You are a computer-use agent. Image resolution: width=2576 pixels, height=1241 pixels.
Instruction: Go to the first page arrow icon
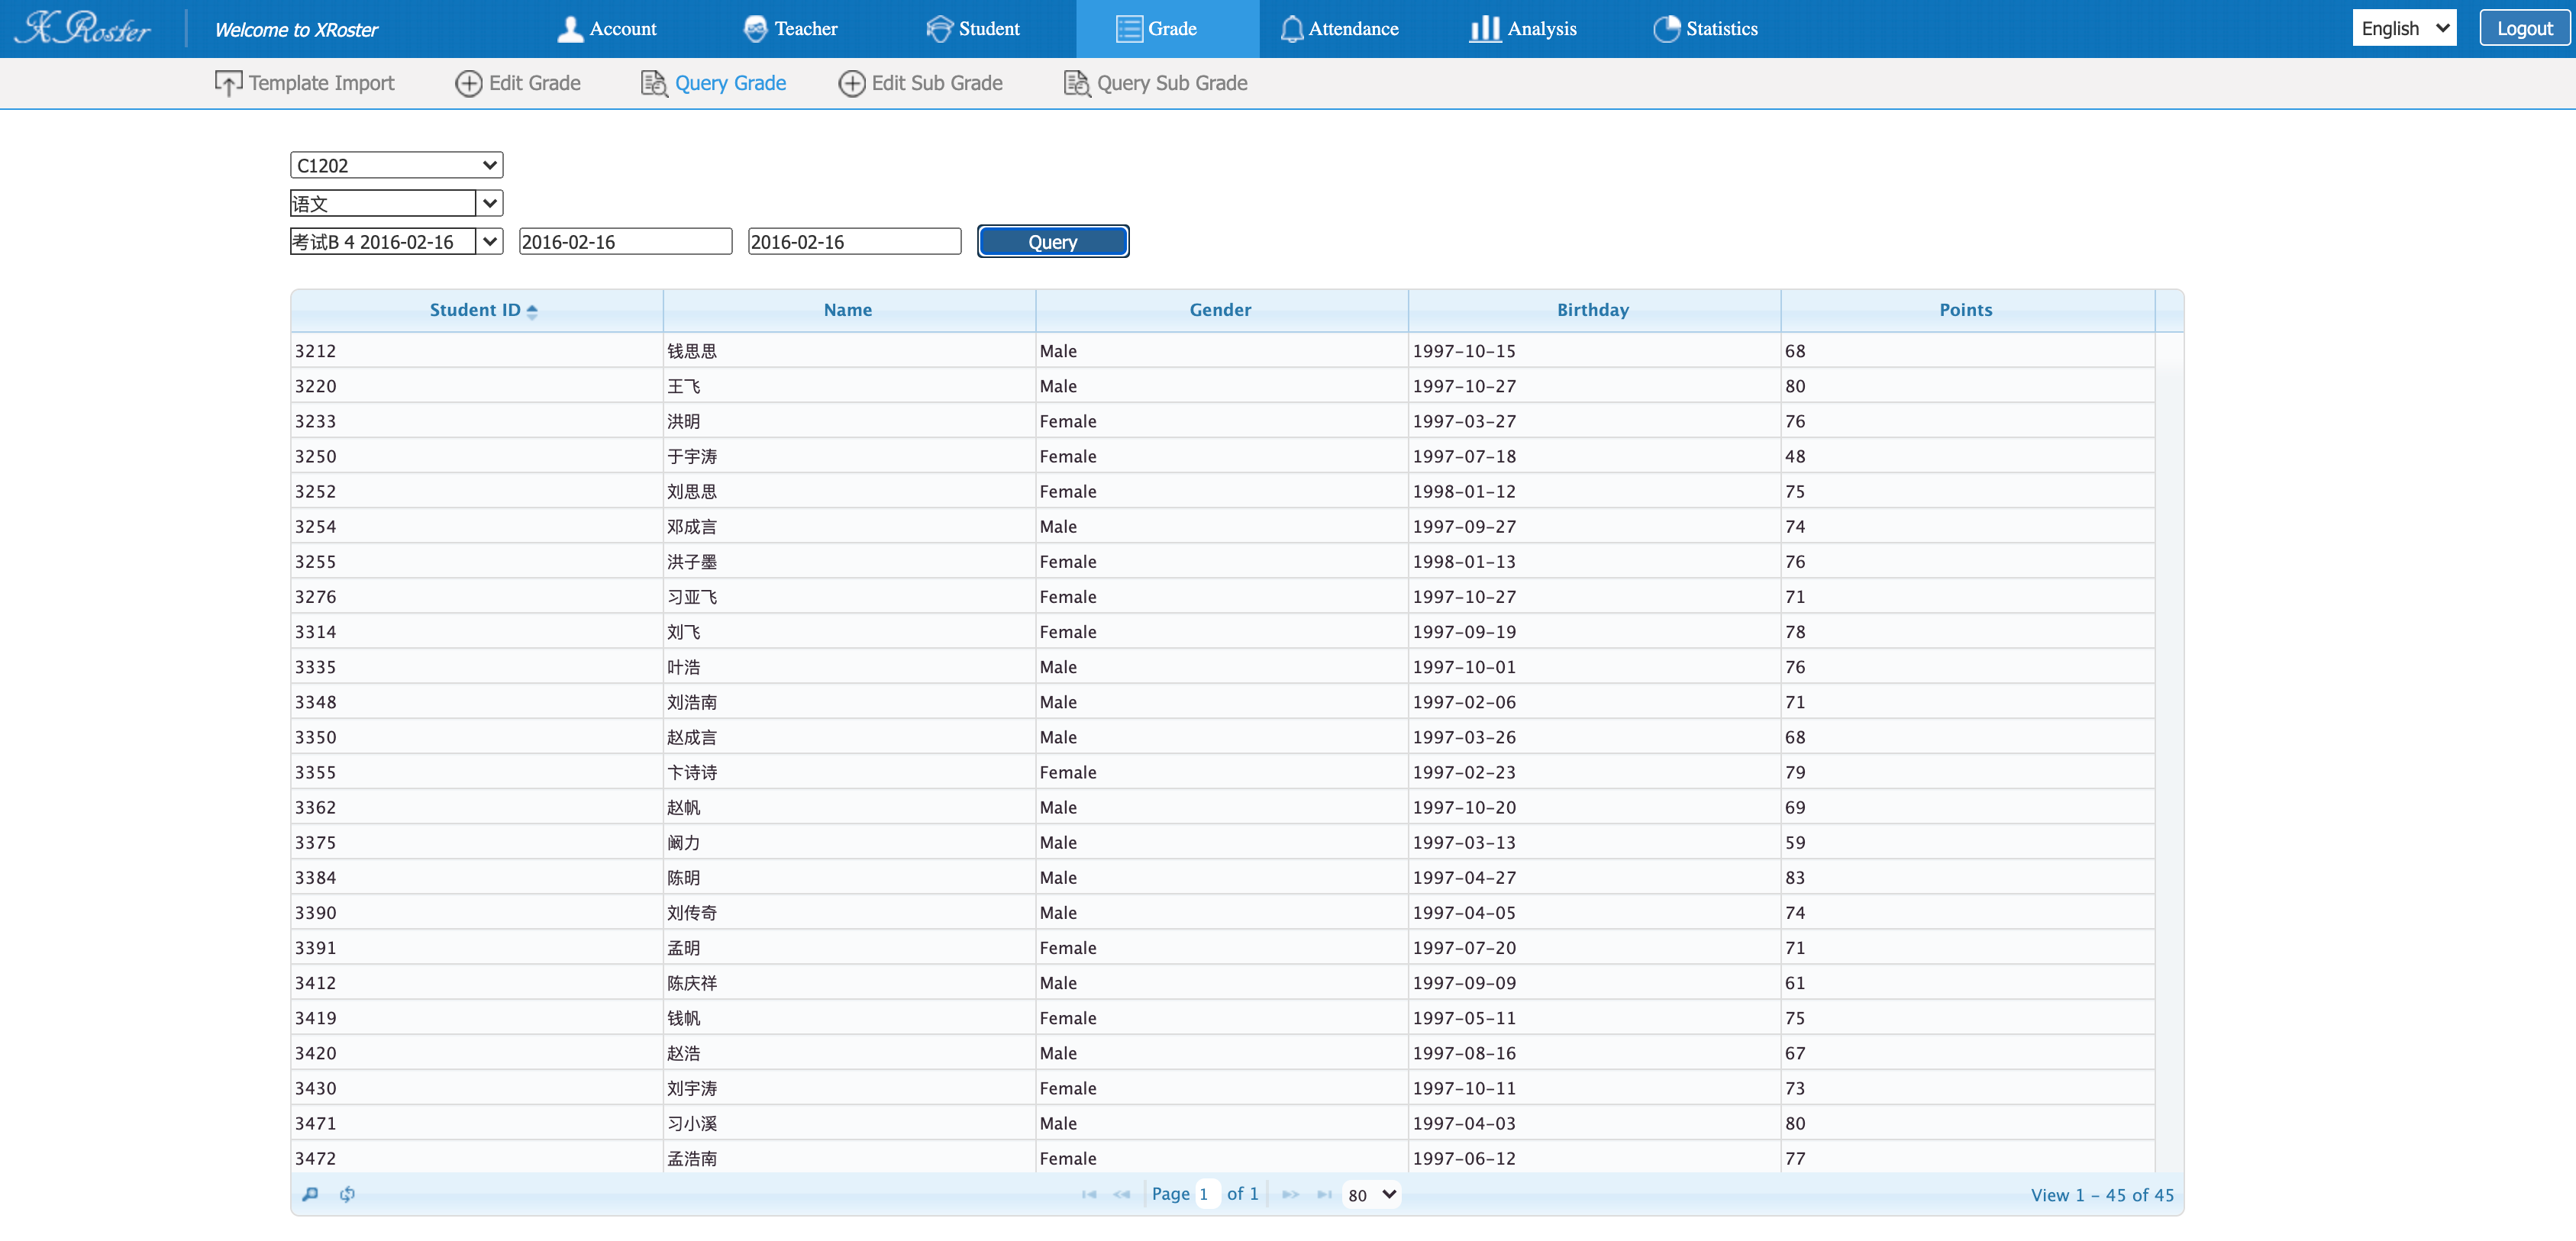tap(1089, 1194)
